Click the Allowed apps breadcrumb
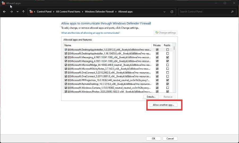 [x=125, y=12]
